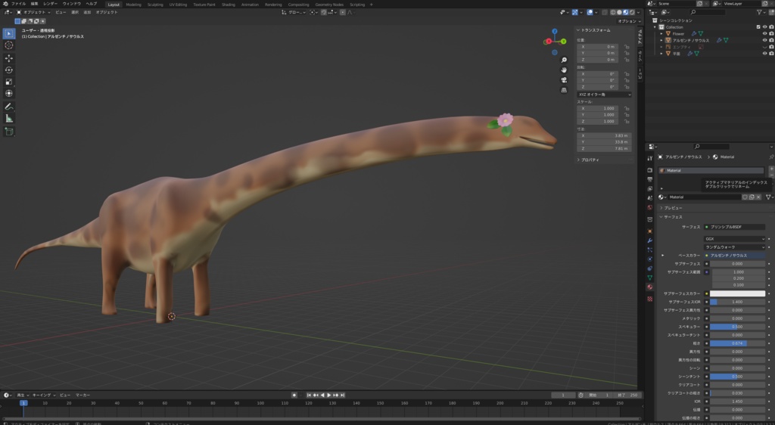Toggle Collection exclude checkbox in outliner
775x425 pixels.
pos(758,27)
